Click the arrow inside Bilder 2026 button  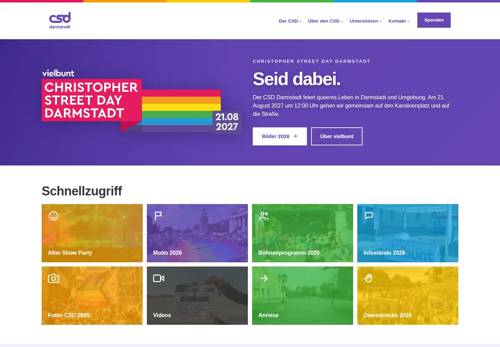295,136
